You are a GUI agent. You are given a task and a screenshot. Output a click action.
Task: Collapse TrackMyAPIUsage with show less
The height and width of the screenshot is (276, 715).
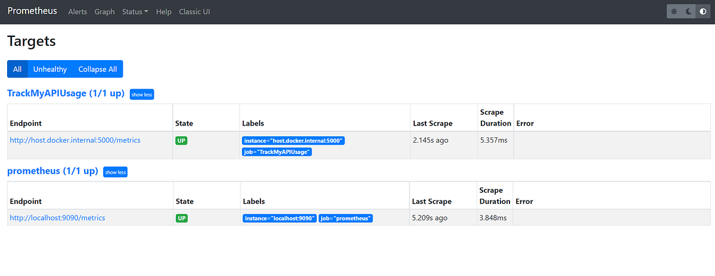coord(142,95)
